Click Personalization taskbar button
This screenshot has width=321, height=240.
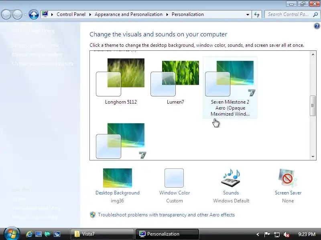tap(167, 234)
